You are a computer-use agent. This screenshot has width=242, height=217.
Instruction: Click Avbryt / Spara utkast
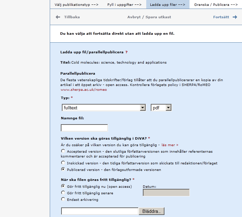point(149,17)
